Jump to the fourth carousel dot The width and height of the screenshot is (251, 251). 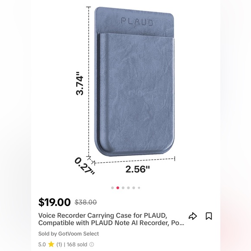tap(129, 188)
